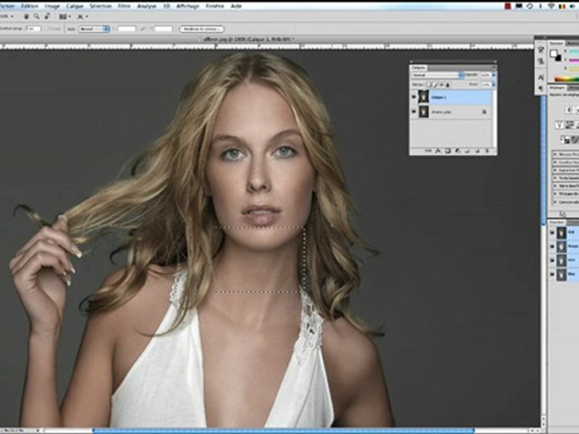Select the Arrière-plan layer thumbnail
Image resolution: width=579 pixels, height=434 pixels.
pyautogui.click(x=423, y=112)
